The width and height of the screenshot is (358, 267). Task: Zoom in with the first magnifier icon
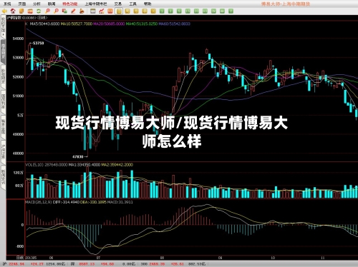tap(47, 11)
